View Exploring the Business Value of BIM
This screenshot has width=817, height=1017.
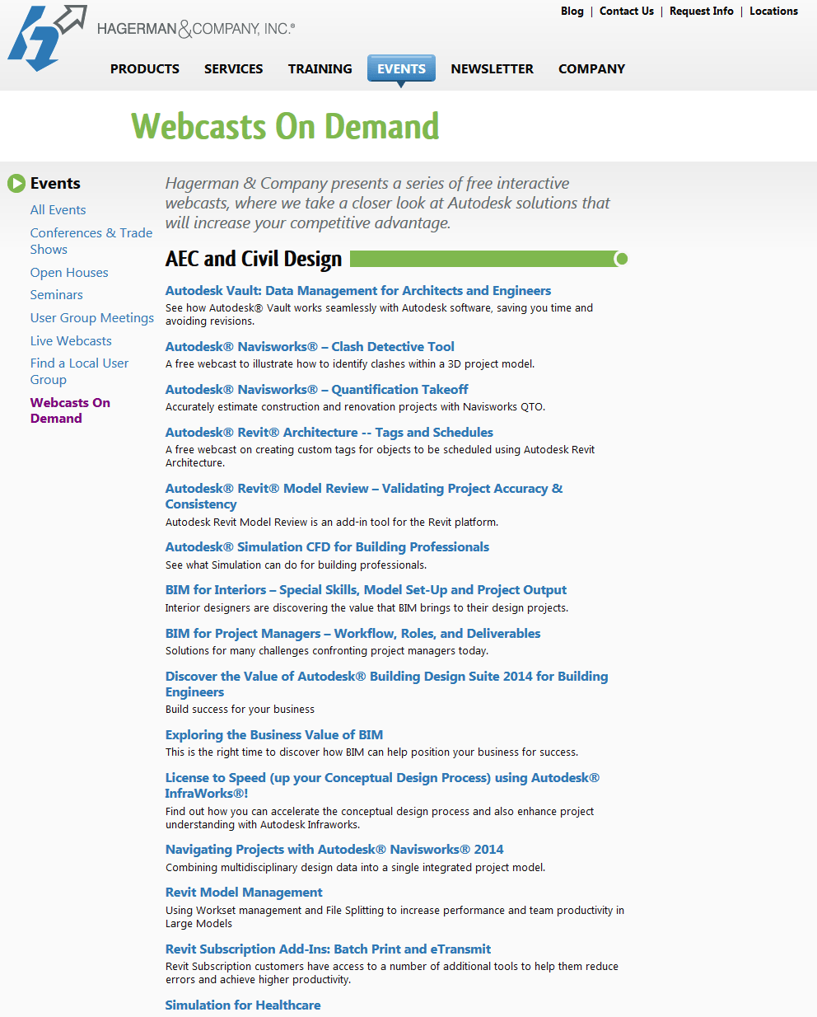tap(273, 734)
